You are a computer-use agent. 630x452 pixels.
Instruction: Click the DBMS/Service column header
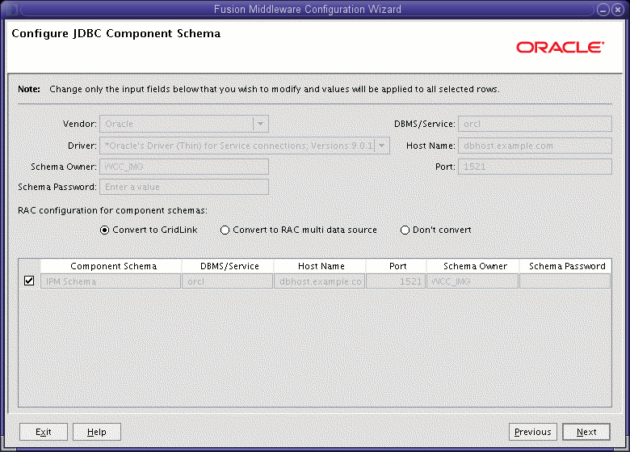228,266
